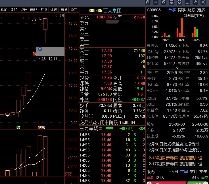
Task: Expand sell orders with red double-chevron
Action: pos(112,22)
